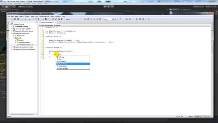Open Unity's Layers dropdown
Screen dimensions: 218x123
pos(199,6)
